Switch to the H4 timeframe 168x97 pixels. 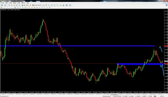42,7
